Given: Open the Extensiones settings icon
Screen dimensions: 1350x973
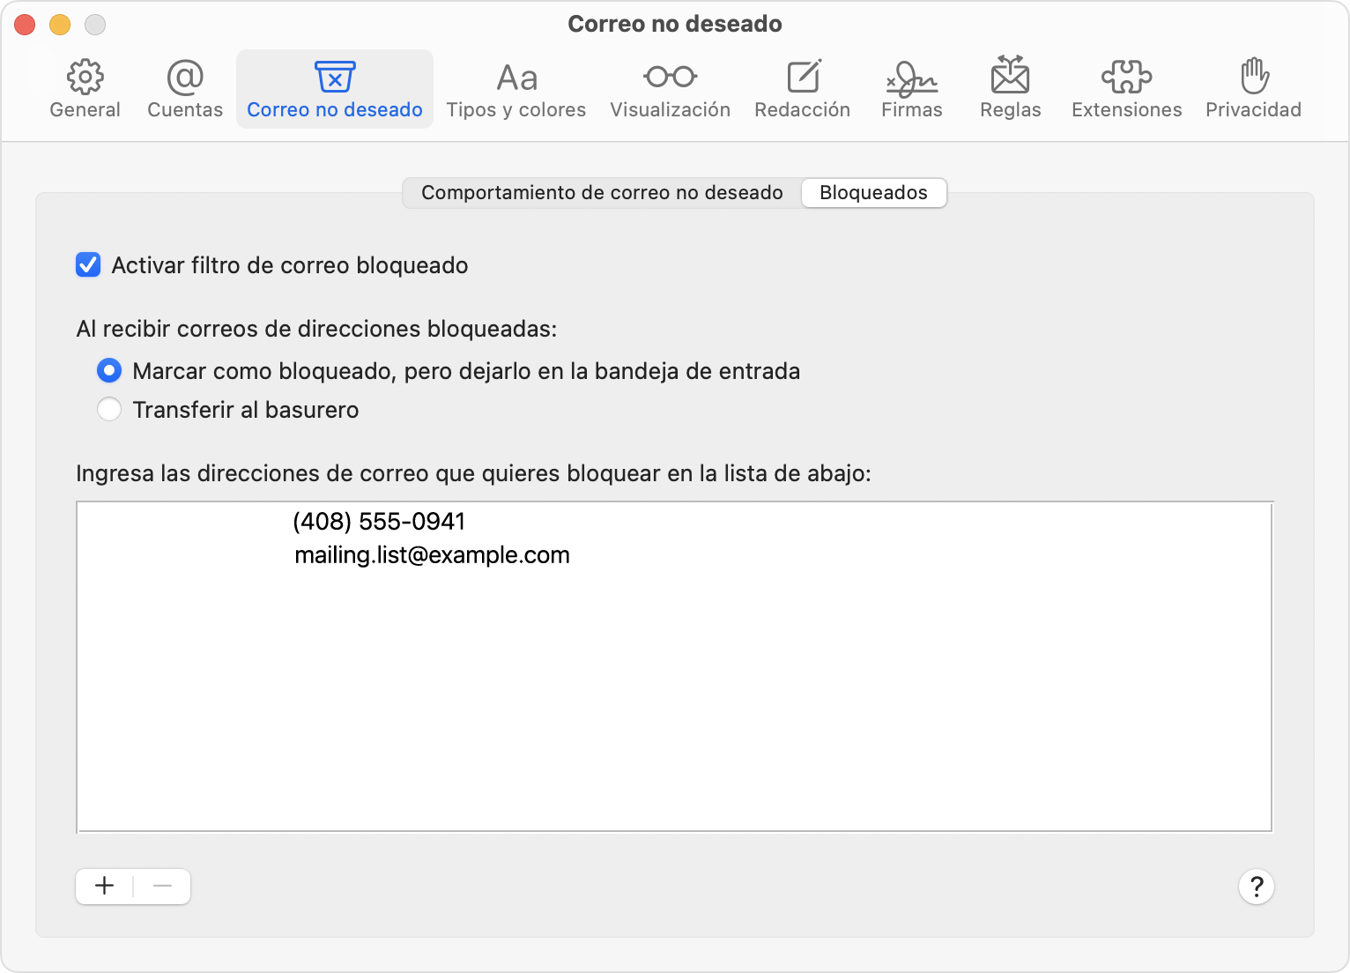Looking at the screenshot, I should (1127, 86).
